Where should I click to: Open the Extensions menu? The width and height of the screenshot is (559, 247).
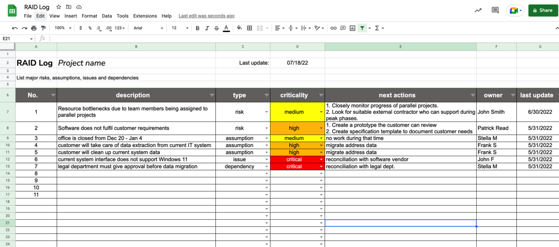(145, 16)
